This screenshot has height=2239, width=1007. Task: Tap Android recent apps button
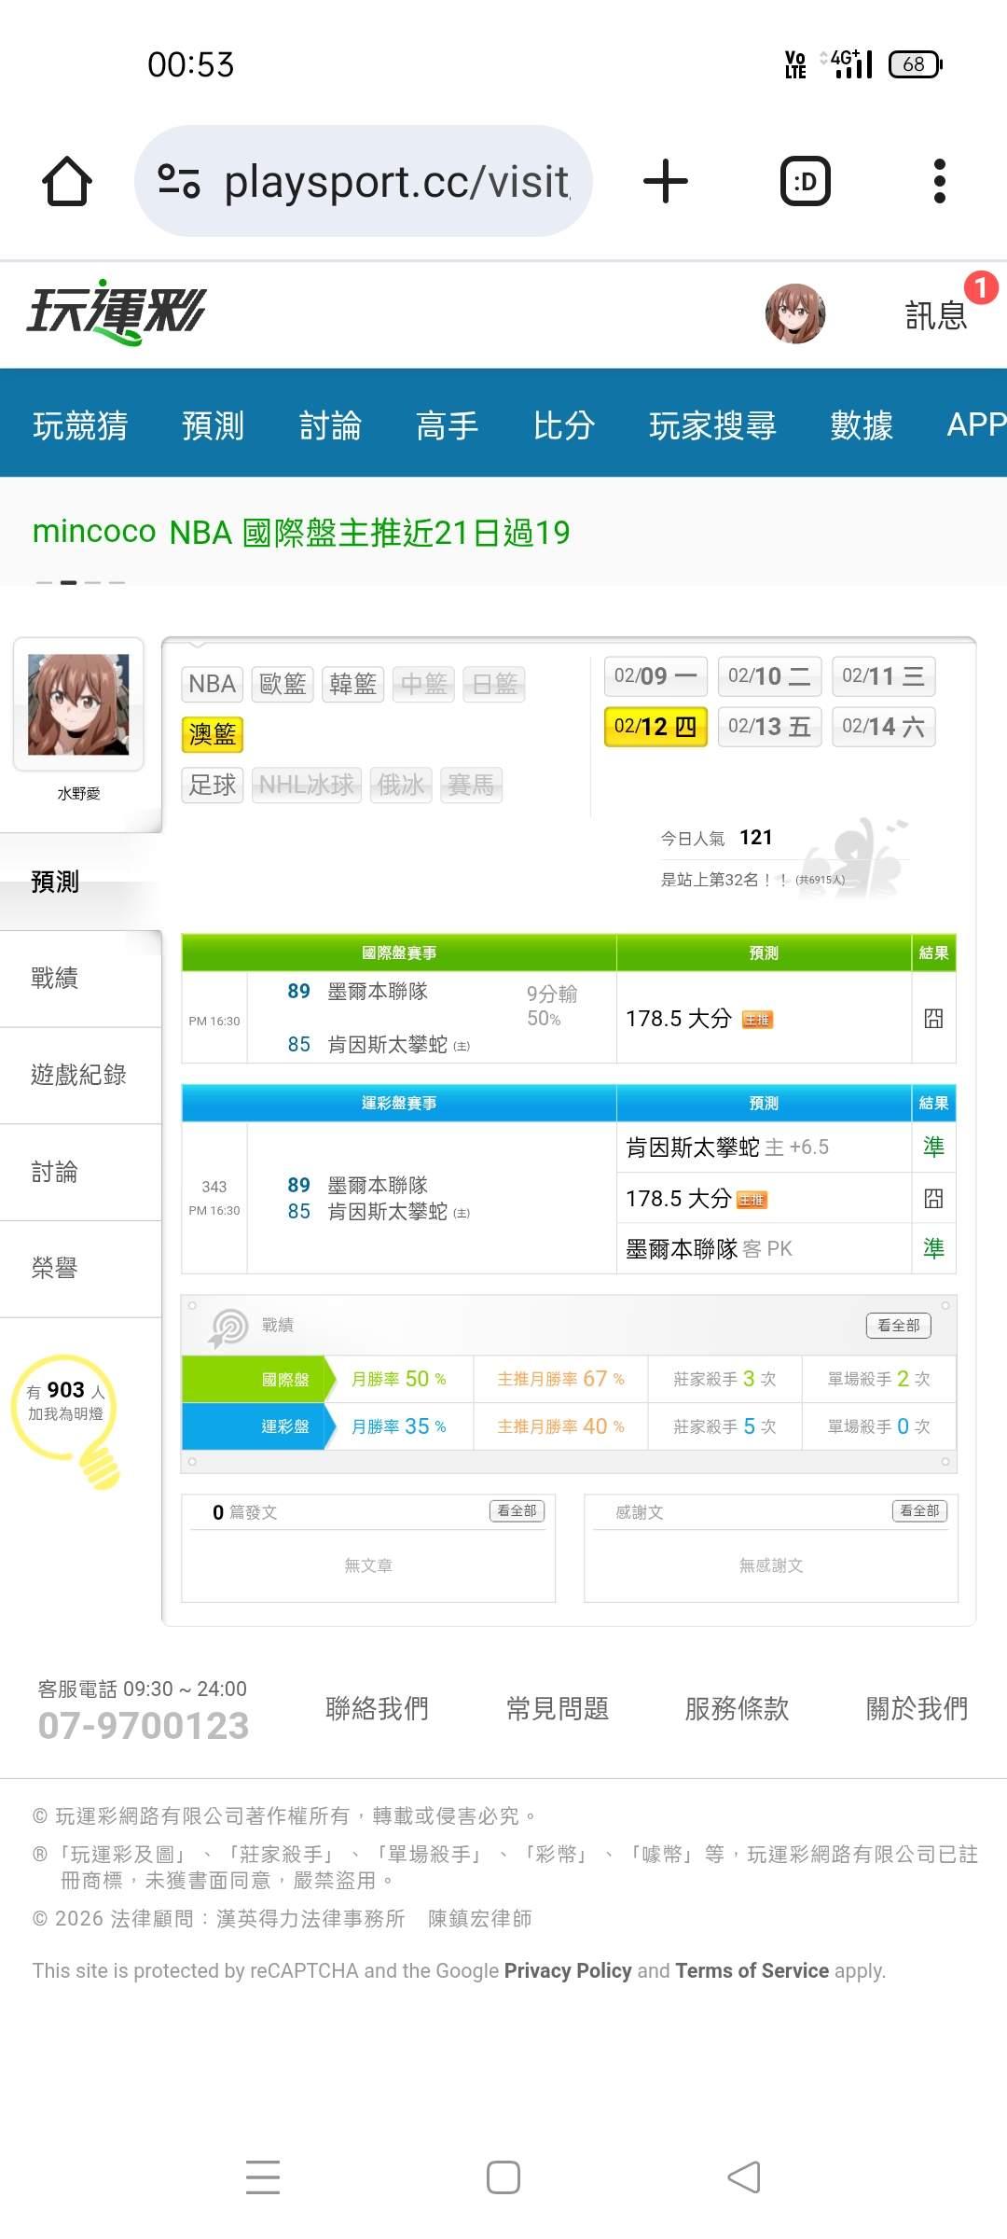263,2176
